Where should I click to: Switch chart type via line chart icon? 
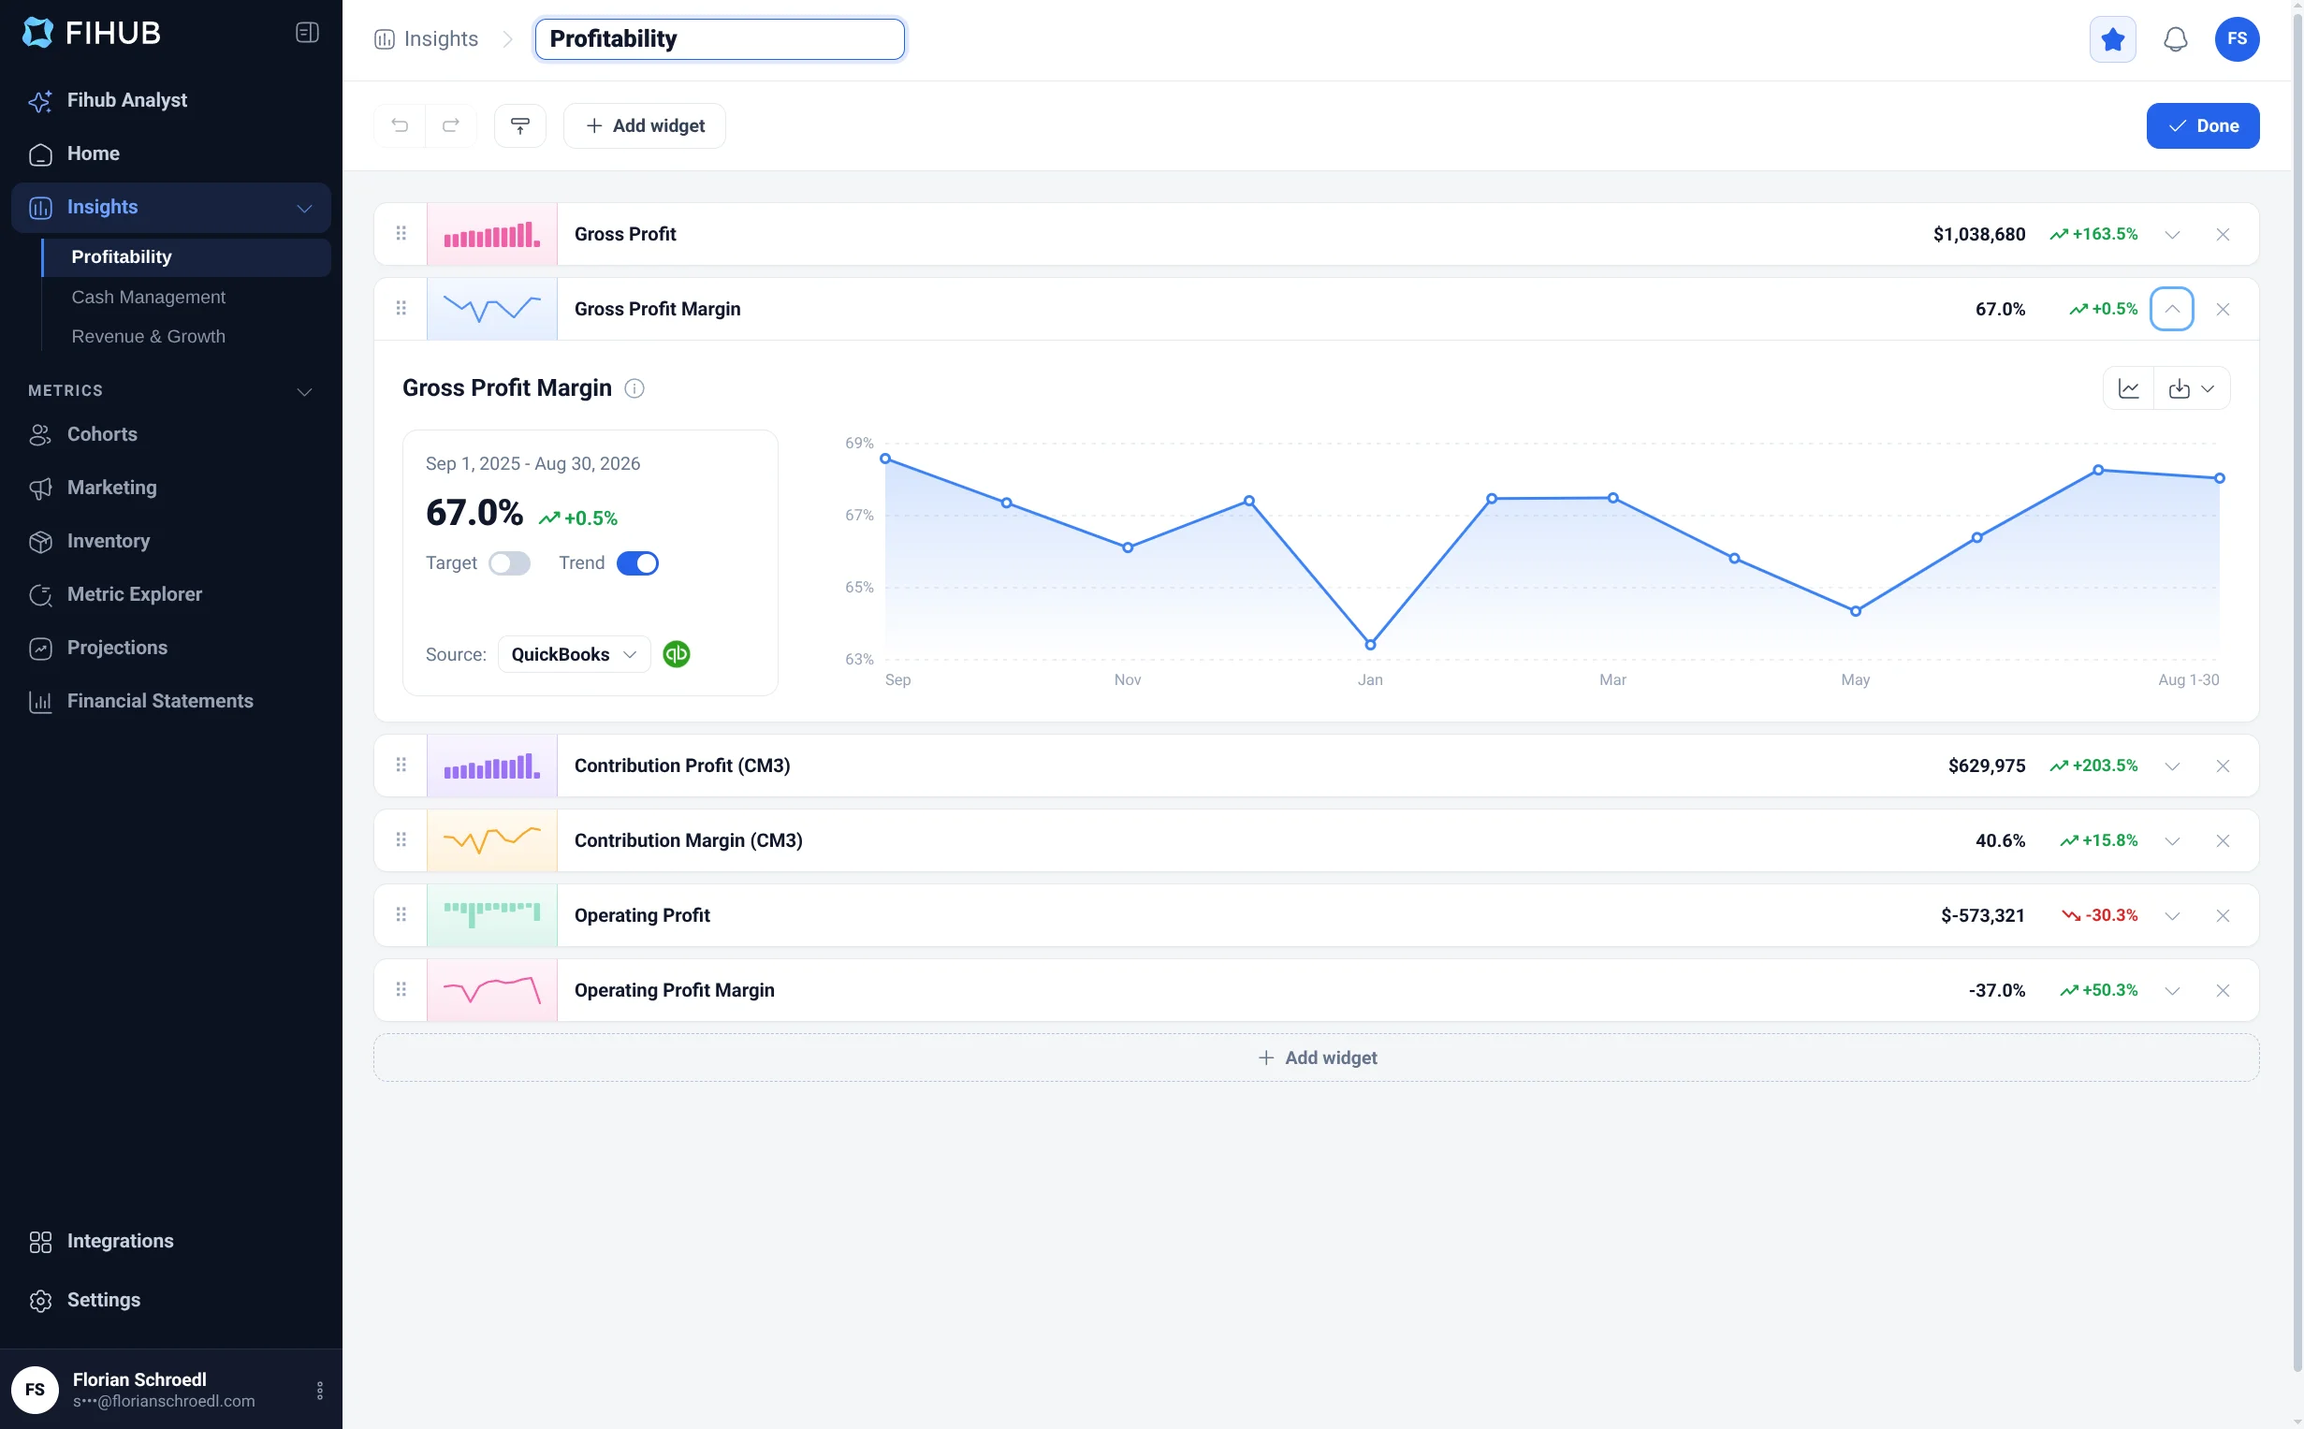2128,388
